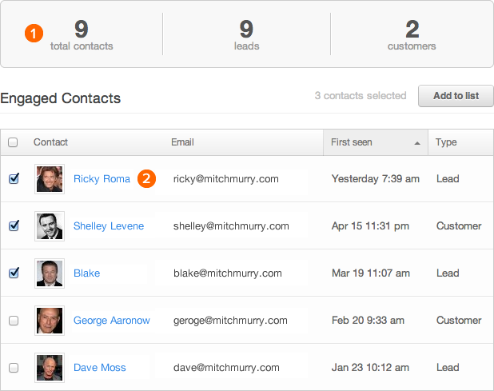Sort by the Contact column header
Viewport: 494px width, 391px height.
point(50,142)
